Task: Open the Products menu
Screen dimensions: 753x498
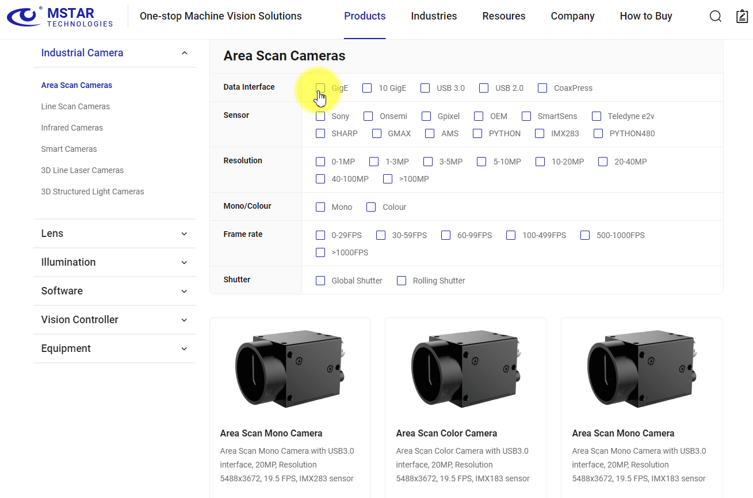Action: pyautogui.click(x=365, y=16)
